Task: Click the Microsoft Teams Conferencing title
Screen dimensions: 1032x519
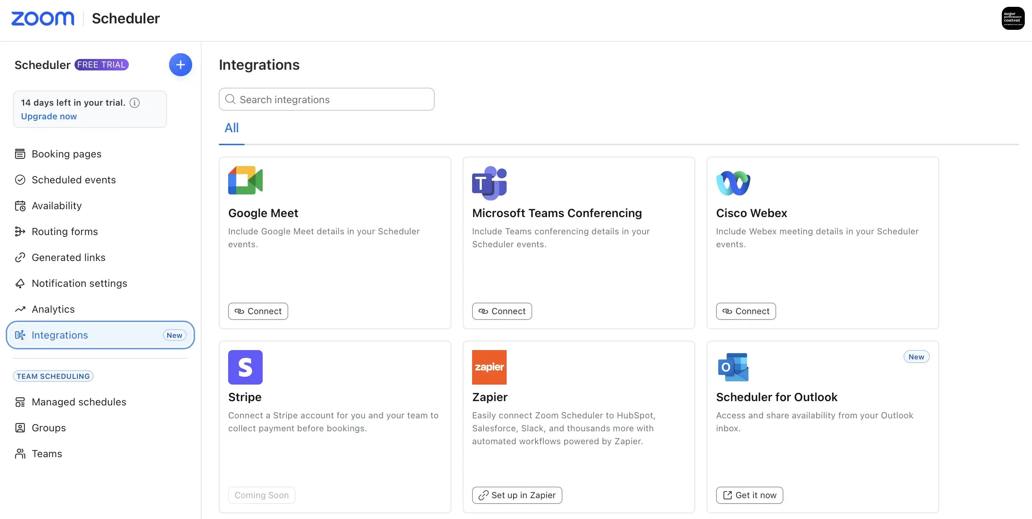Action: pos(557,213)
